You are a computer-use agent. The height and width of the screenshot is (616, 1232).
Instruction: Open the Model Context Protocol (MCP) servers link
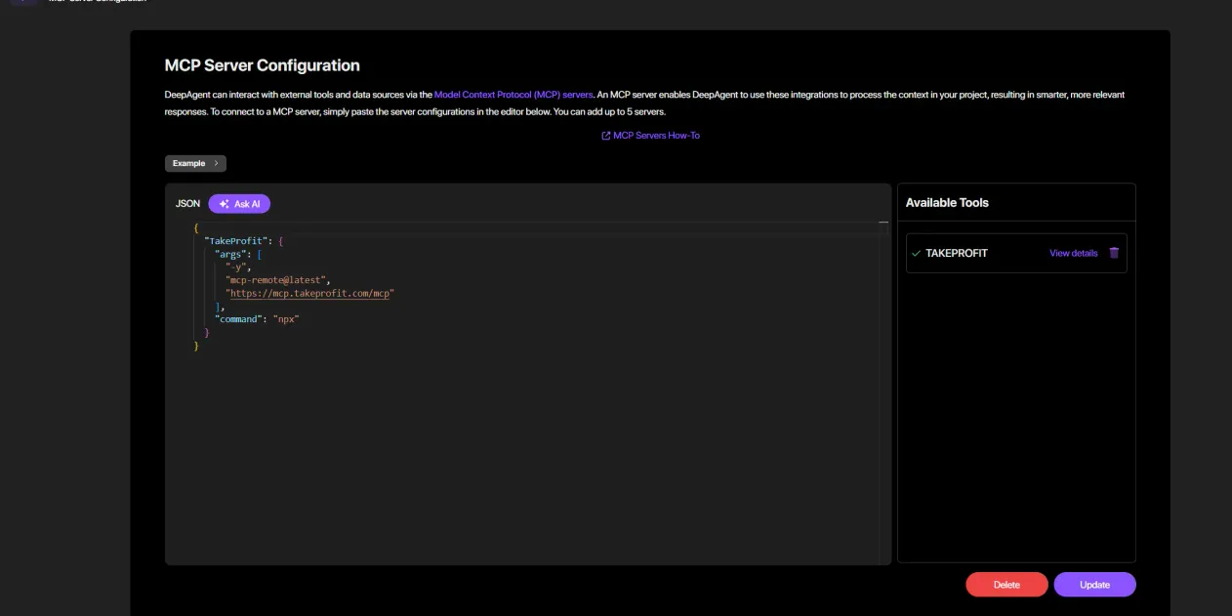[513, 95]
